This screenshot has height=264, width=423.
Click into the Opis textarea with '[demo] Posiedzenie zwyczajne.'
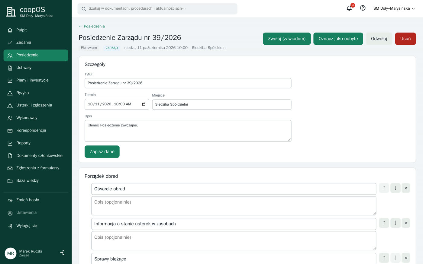[188, 131]
